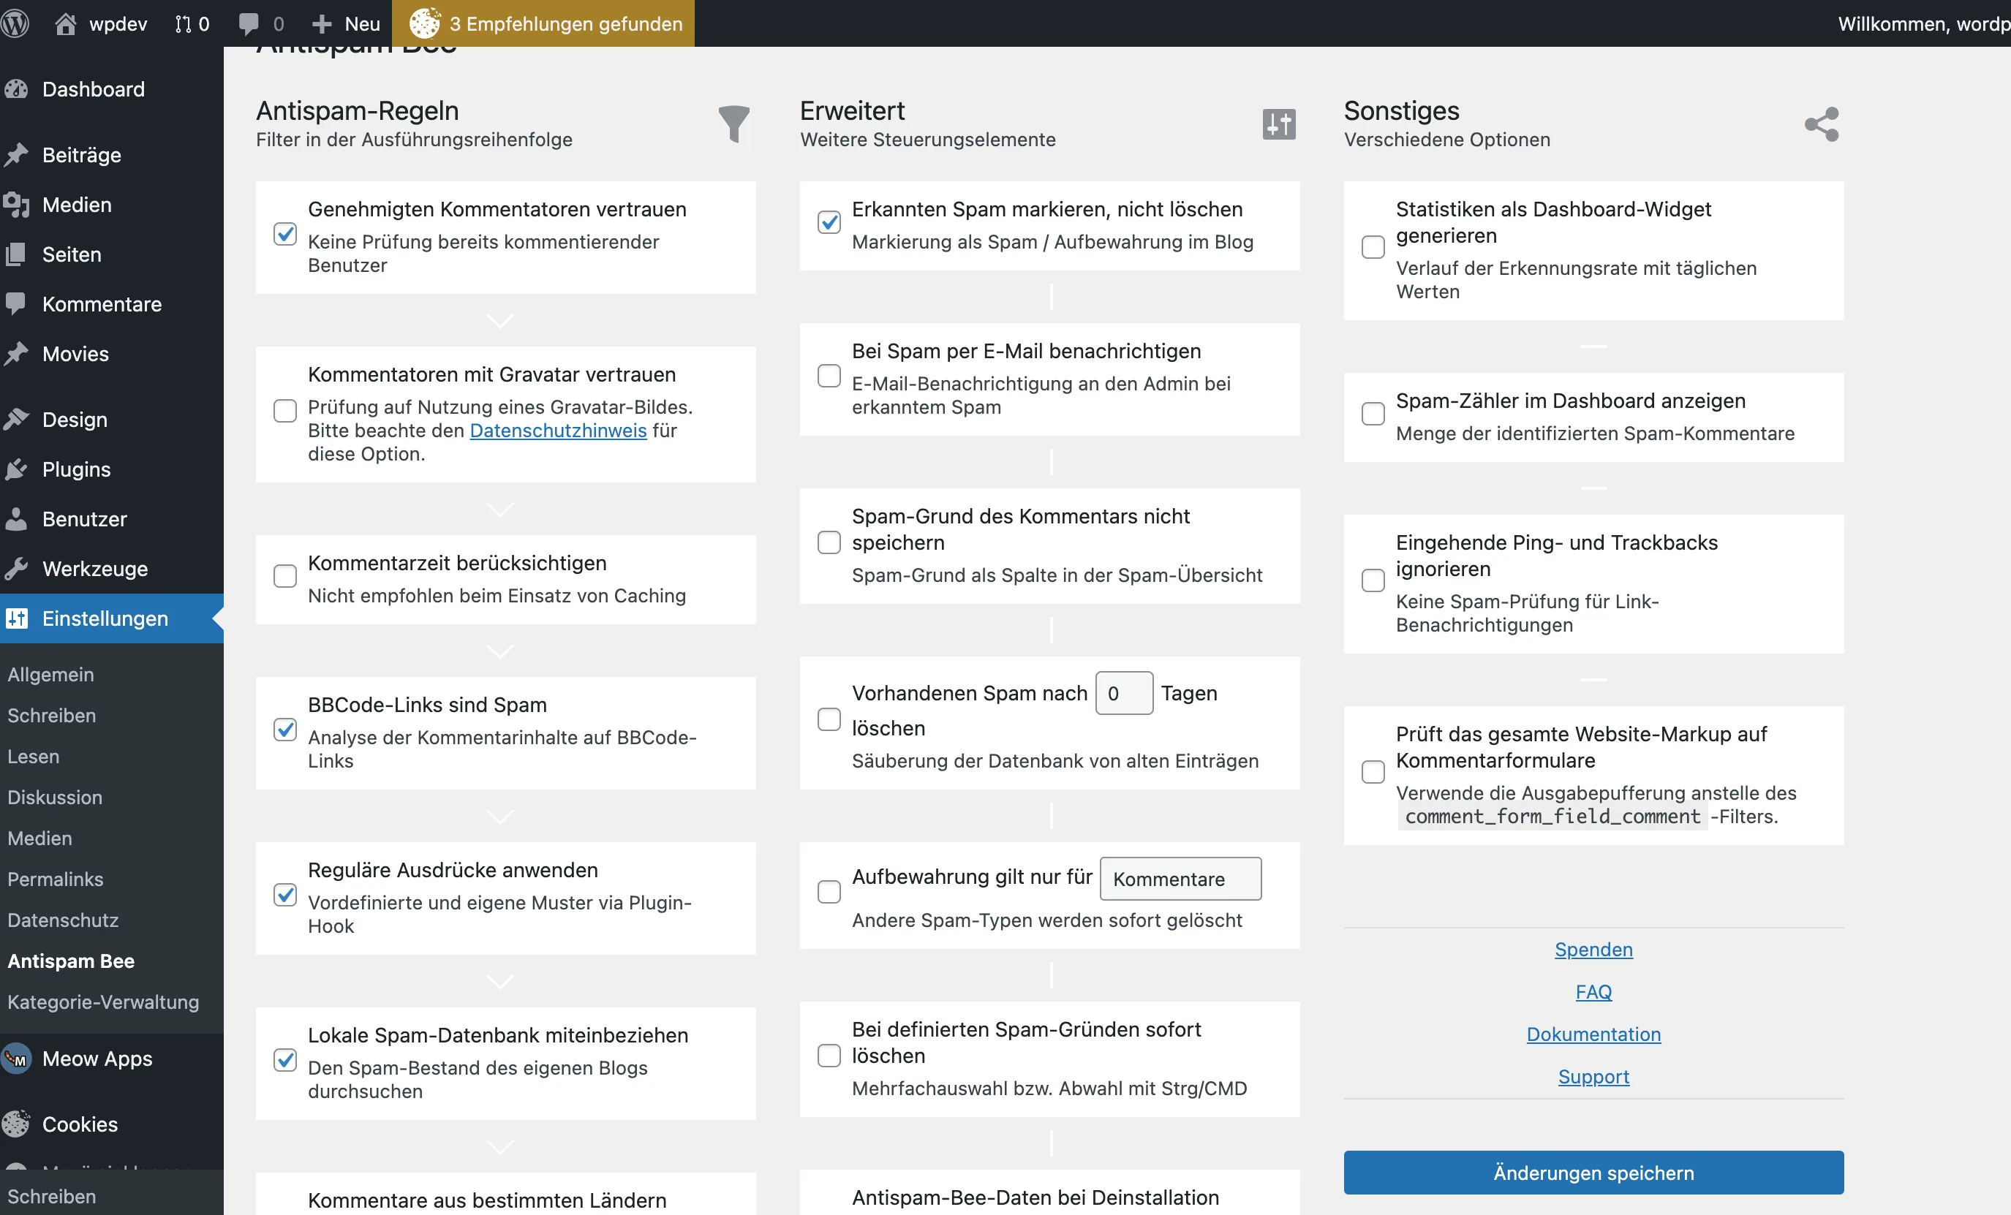Click the WordPress logo icon
This screenshot has height=1215, width=2011.
coord(15,23)
